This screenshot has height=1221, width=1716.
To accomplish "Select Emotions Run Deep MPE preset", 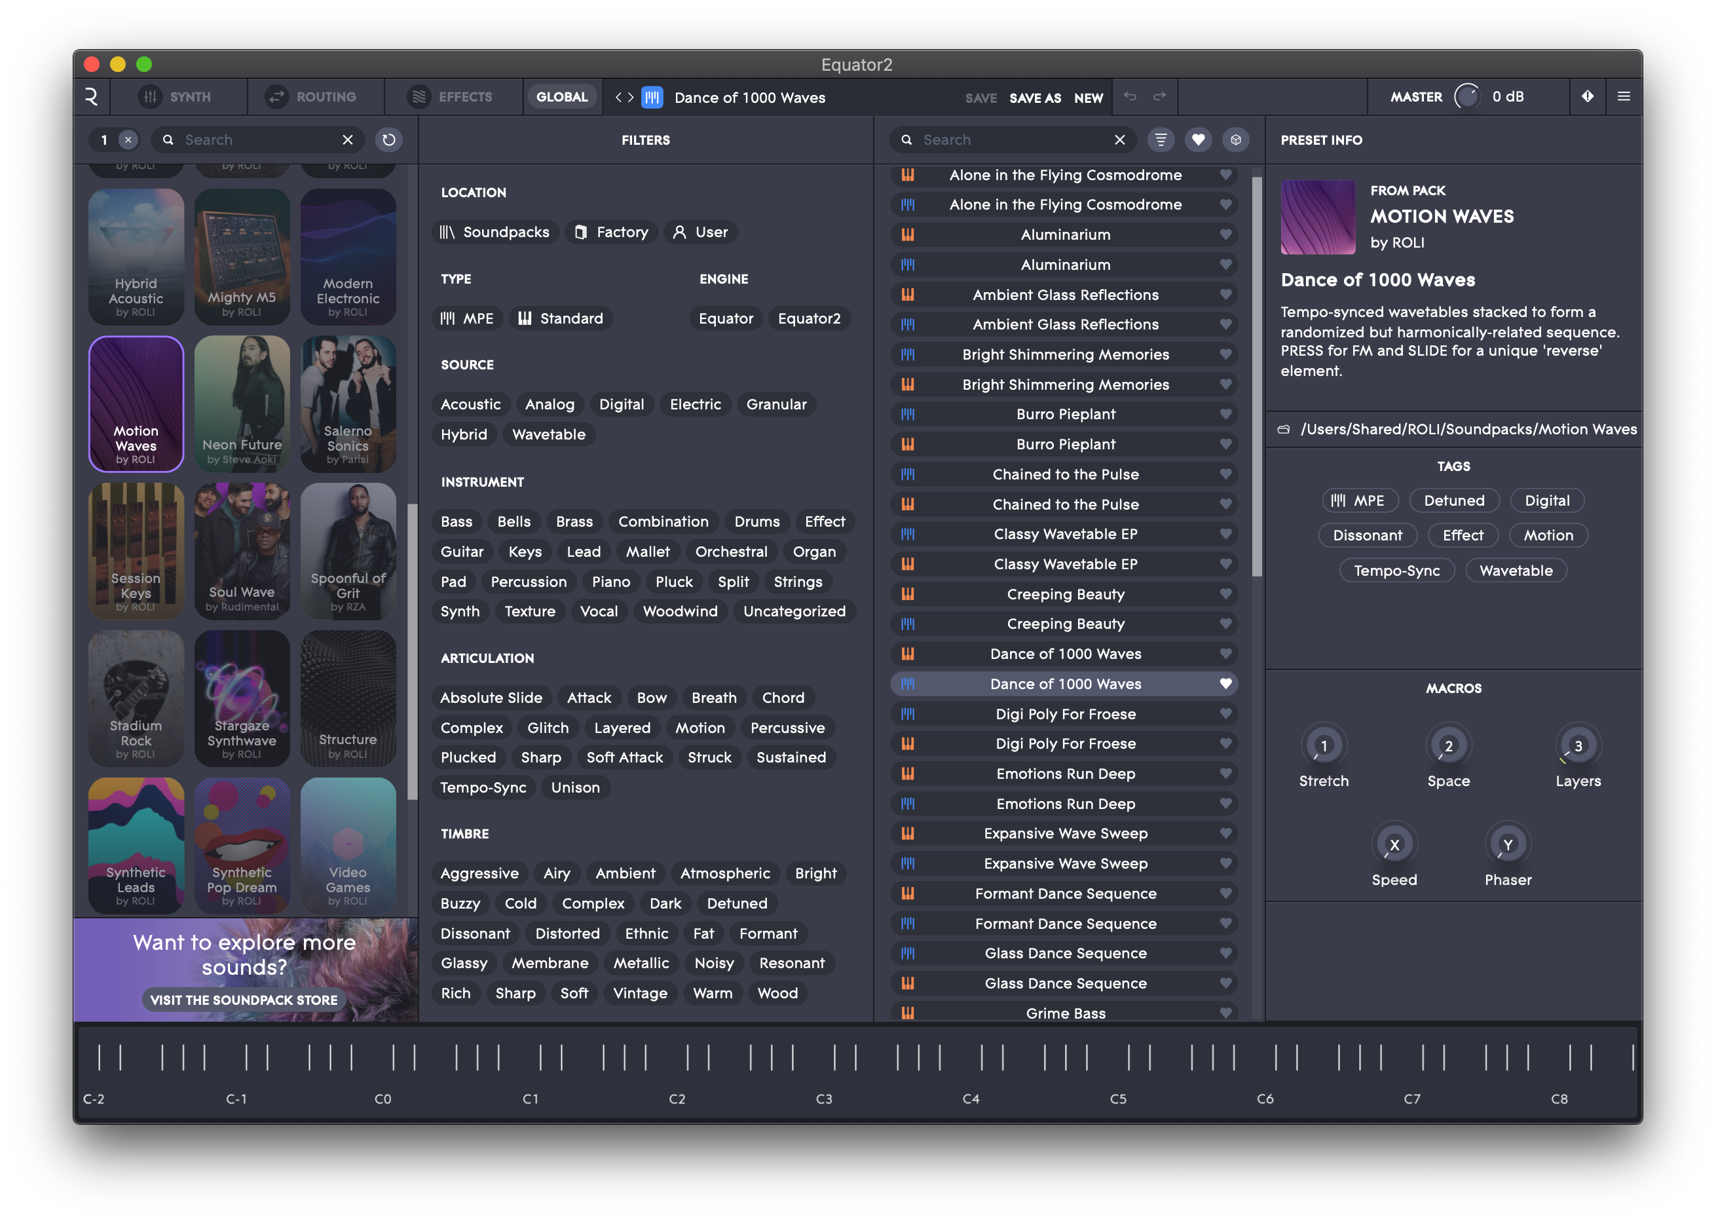I will [x=1064, y=804].
